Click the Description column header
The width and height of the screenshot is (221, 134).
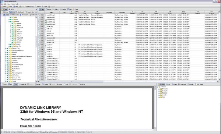click(122, 13)
